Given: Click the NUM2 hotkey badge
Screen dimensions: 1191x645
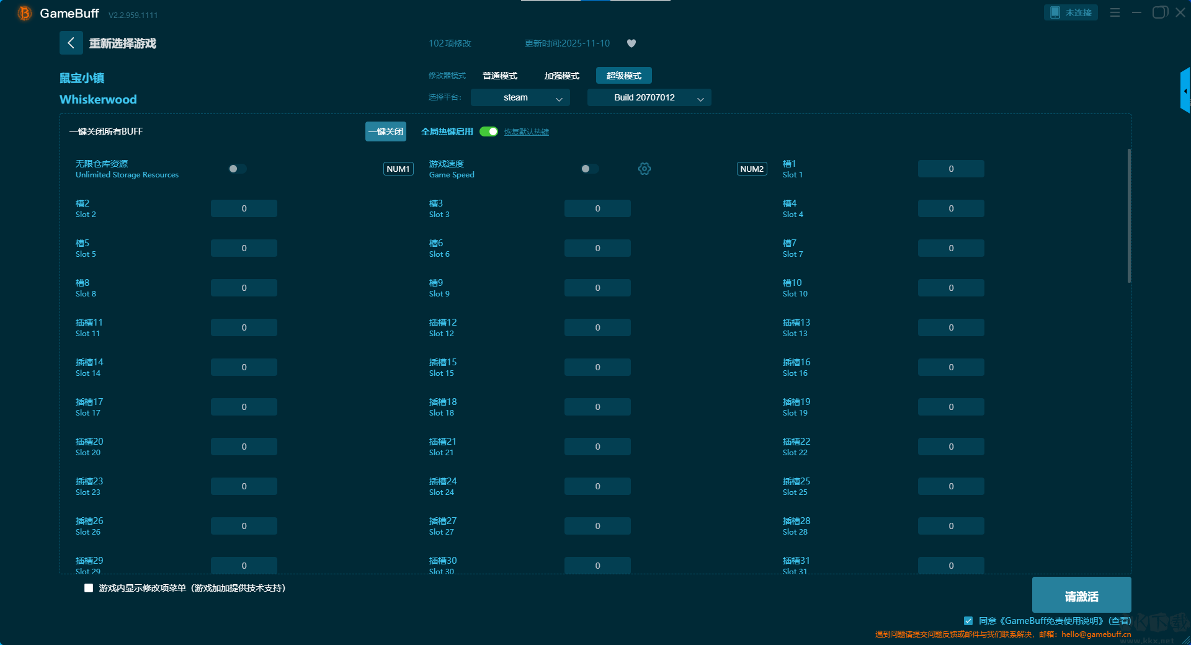Looking at the screenshot, I should pos(752,169).
